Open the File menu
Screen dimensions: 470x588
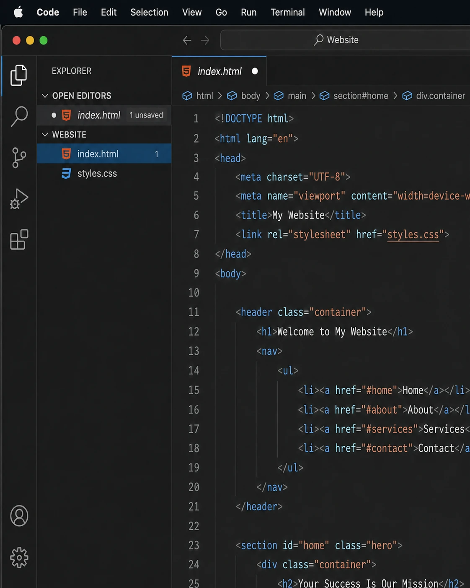(x=80, y=12)
